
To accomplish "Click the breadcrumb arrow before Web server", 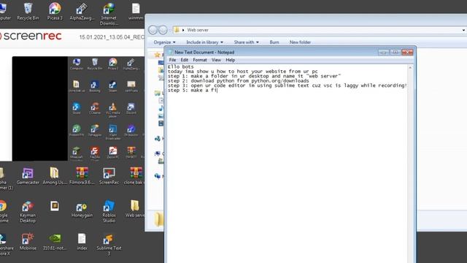I will 183,30.
